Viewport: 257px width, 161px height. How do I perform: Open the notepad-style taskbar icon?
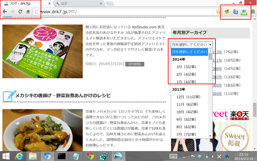(x=76, y=156)
